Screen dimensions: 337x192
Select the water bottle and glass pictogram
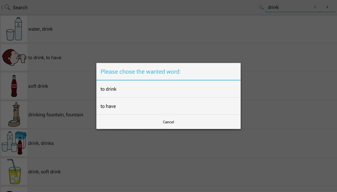coord(14,29)
